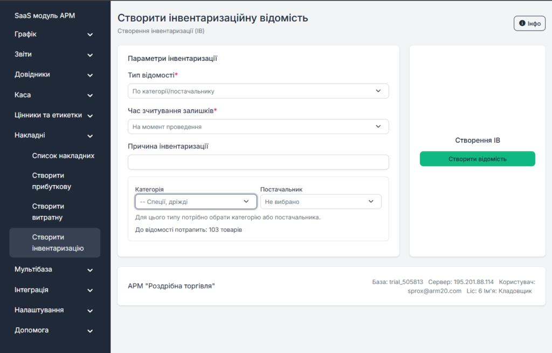This screenshot has height=353, width=552.
Task: Open Час зчитування залишків dropdown
Action: click(x=258, y=127)
